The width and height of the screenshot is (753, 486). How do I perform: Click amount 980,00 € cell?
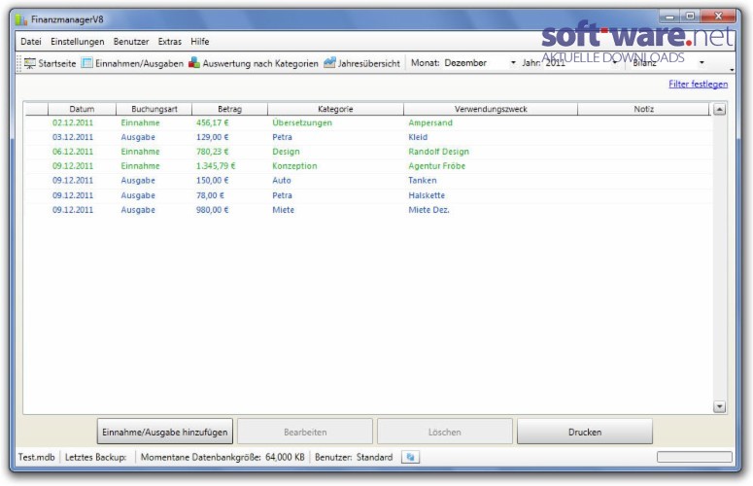(212, 210)
